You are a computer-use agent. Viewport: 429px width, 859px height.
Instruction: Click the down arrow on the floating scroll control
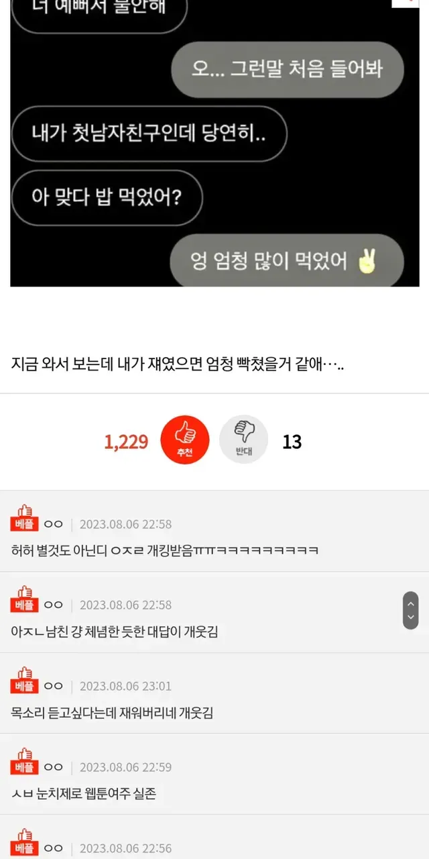click(x=411, y=617)
